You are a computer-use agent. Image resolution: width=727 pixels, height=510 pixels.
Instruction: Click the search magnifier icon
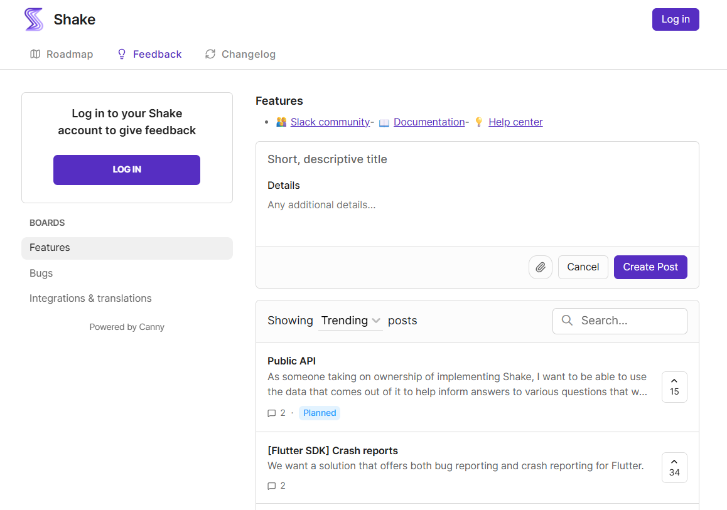tap(567, 321)
